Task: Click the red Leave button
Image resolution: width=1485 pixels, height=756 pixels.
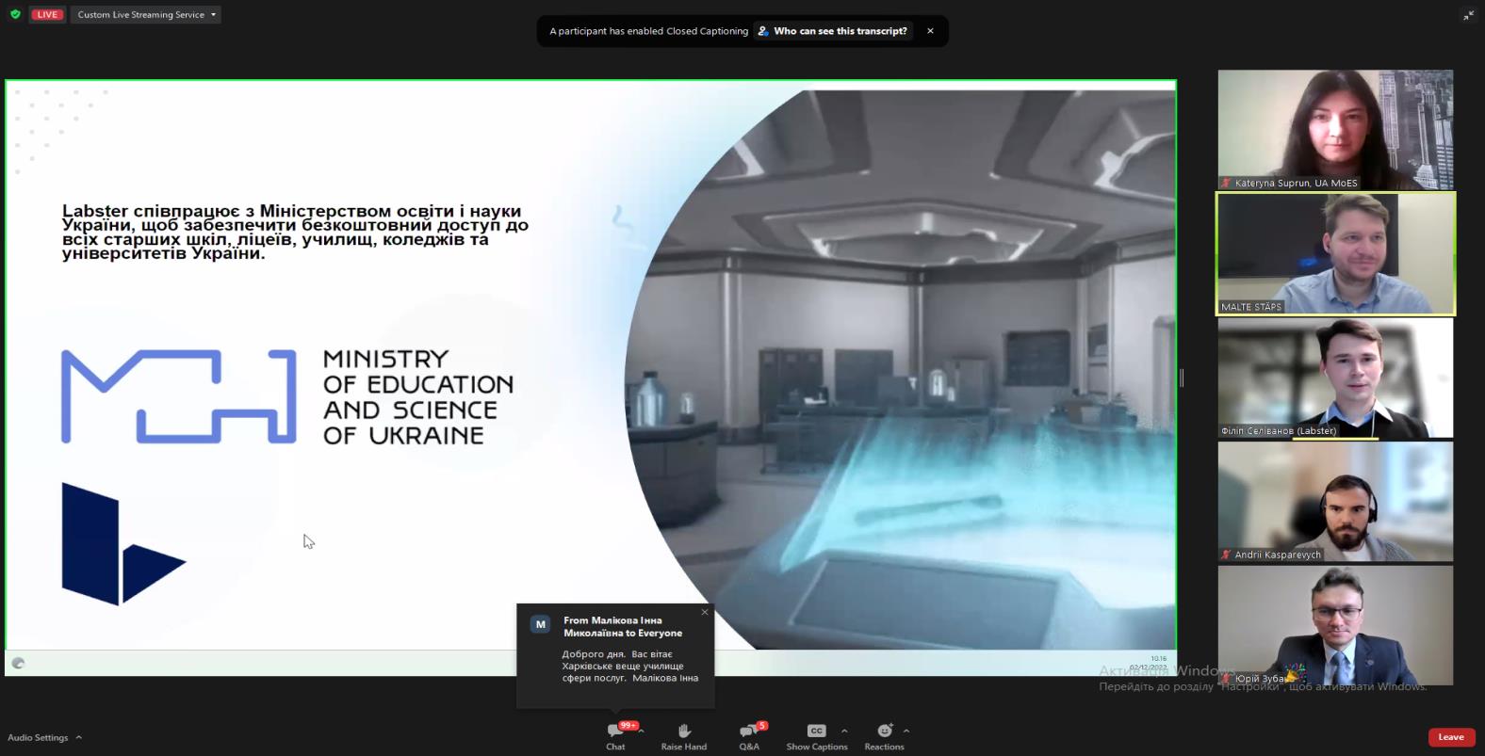Action: point(1451,737)
